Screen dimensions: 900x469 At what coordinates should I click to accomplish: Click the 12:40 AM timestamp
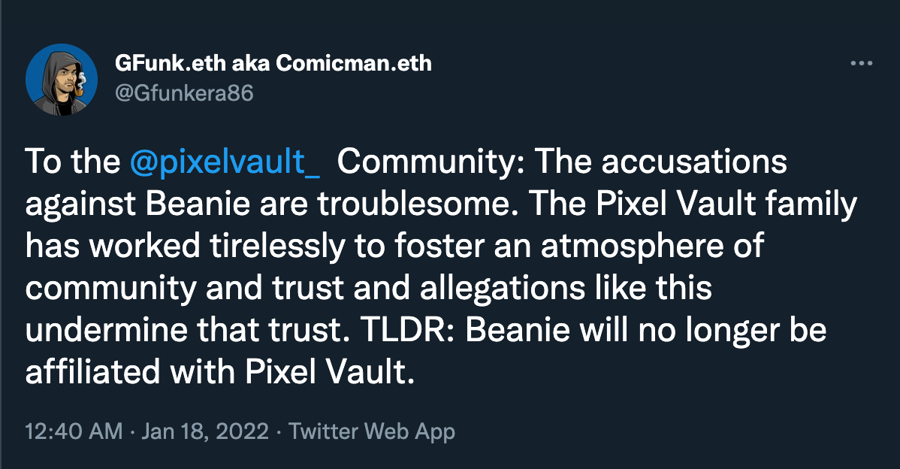72,431
